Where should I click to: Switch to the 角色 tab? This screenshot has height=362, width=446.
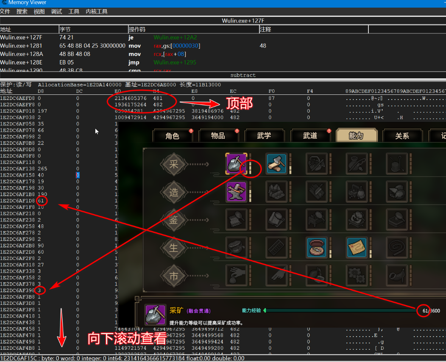(x=172, y=136)
